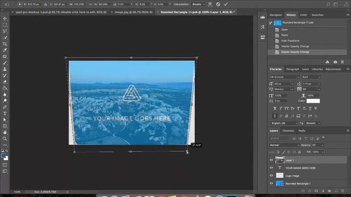Toggle visibility of Logo Image layer
The height and width of the screenshot is (197, 351).
[x=271, y=176]
